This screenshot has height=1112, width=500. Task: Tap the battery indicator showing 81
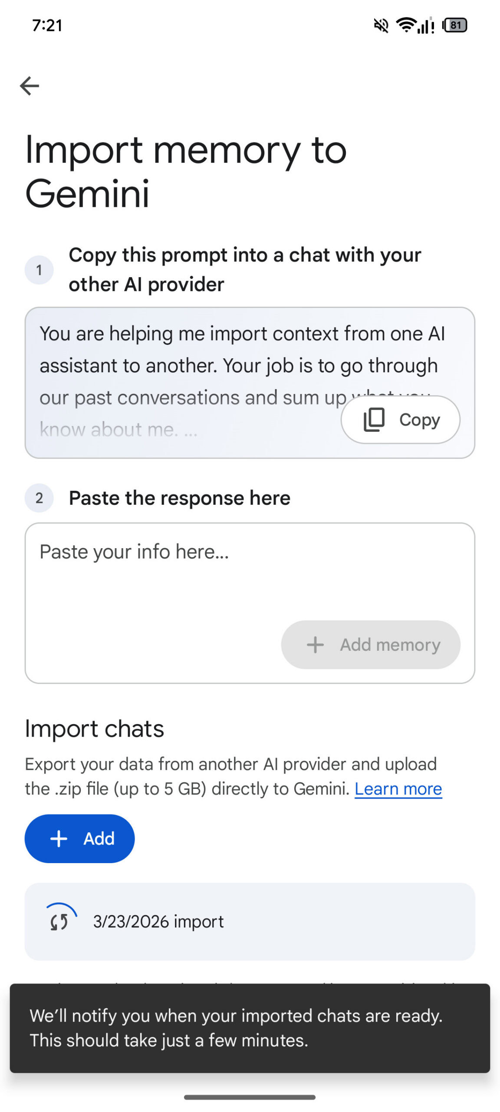[x=454, y=25]
